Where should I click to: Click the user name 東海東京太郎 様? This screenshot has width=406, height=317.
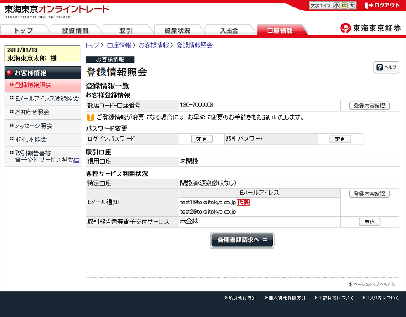[x=32, y=58]
